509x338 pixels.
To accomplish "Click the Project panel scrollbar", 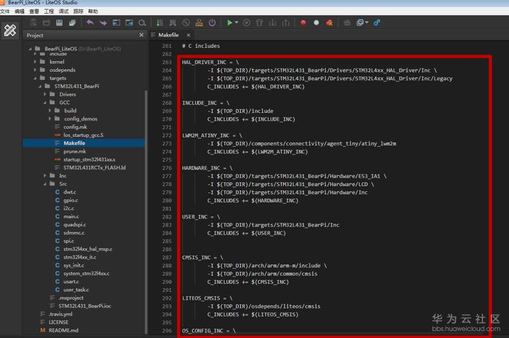I will point(146,211).
